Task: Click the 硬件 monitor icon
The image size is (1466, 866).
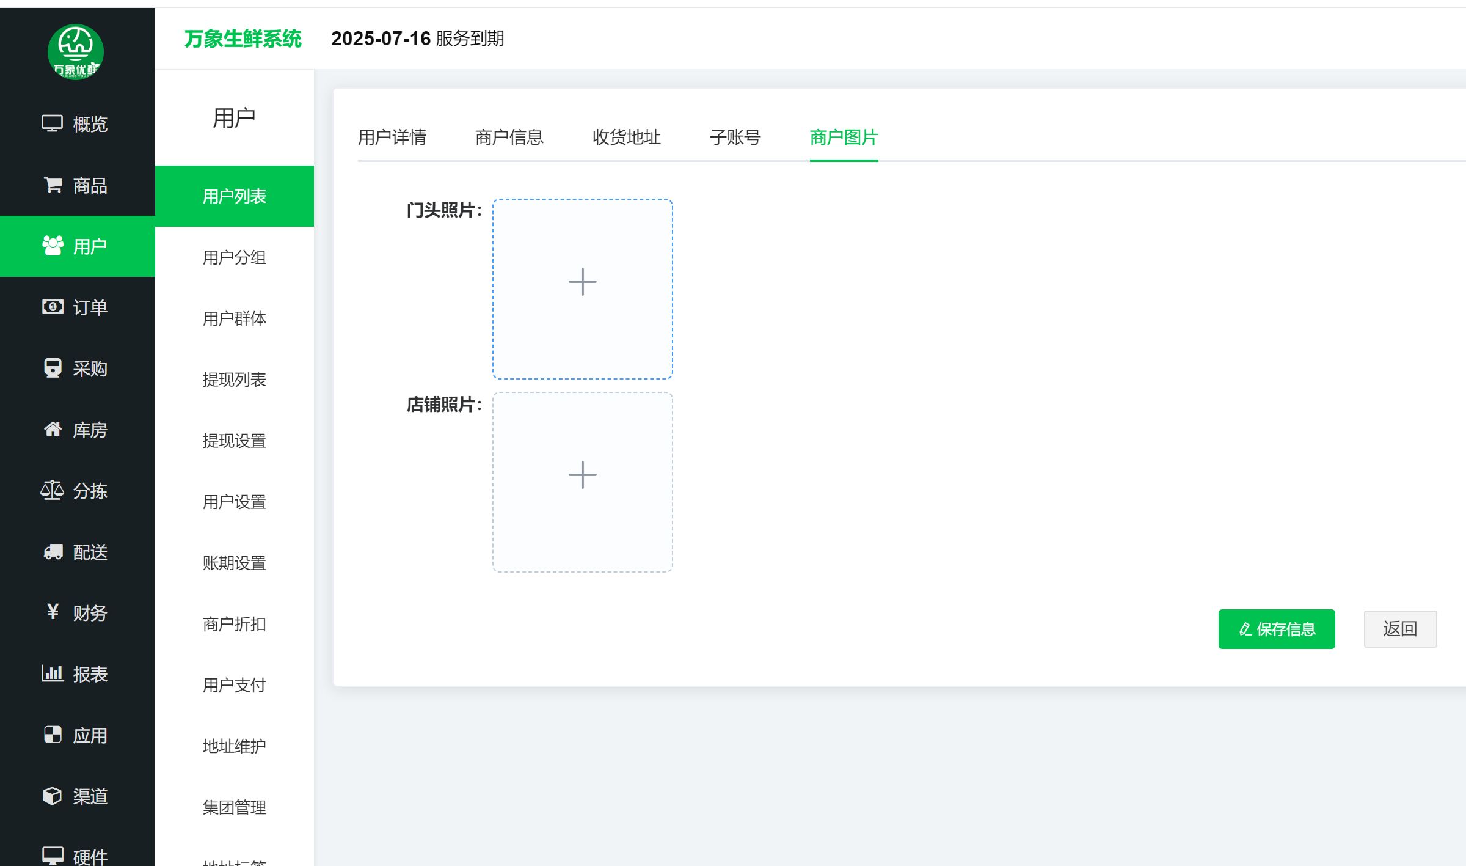Action: pos(53,856)
